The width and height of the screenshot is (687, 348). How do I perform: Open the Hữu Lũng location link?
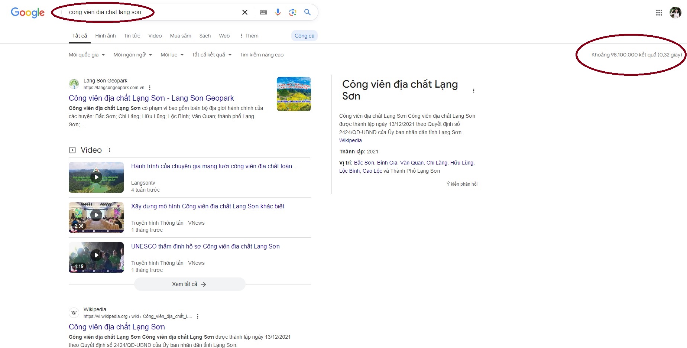tap(462, 163)
